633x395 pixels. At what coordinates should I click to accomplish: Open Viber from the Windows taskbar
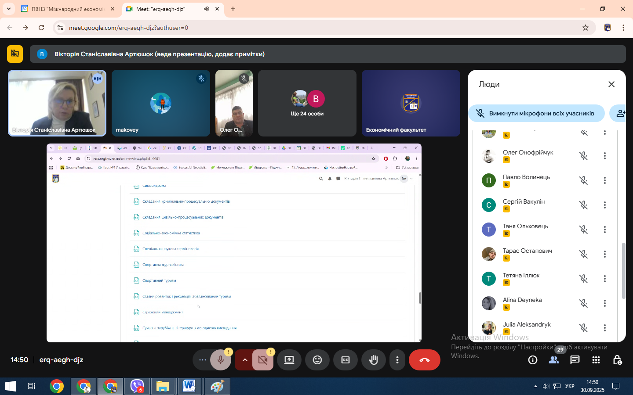pos(137,386)
